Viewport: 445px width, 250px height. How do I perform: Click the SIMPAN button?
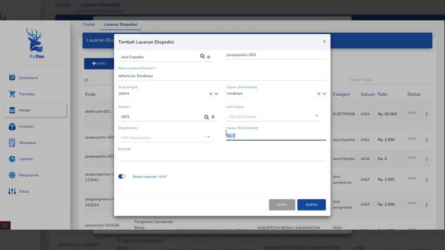point(311,205)
